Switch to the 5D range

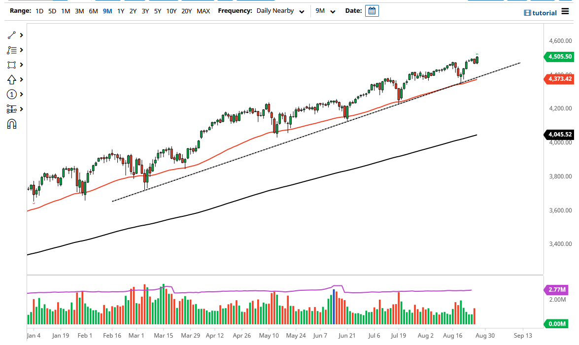[x=52, y=10]
